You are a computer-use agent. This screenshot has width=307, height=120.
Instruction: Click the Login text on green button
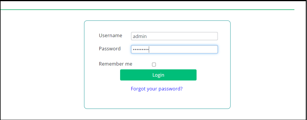(158, 75)
